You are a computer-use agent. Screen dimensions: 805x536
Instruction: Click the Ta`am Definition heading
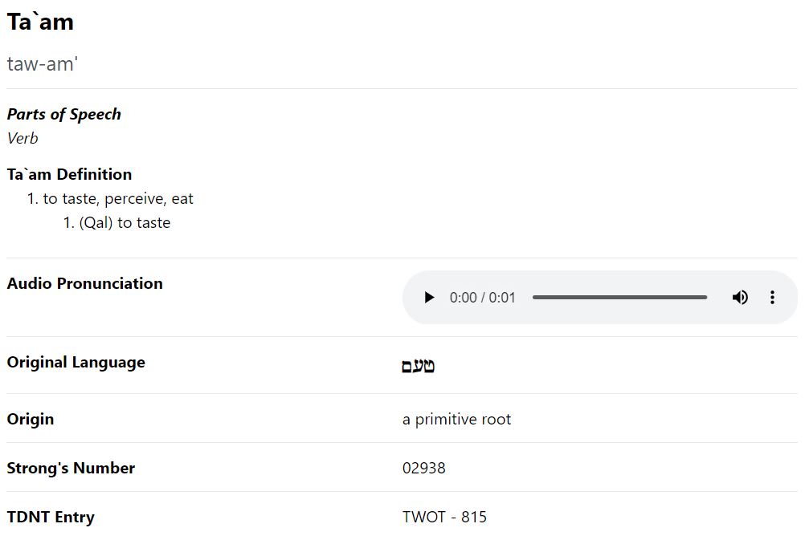69,174
